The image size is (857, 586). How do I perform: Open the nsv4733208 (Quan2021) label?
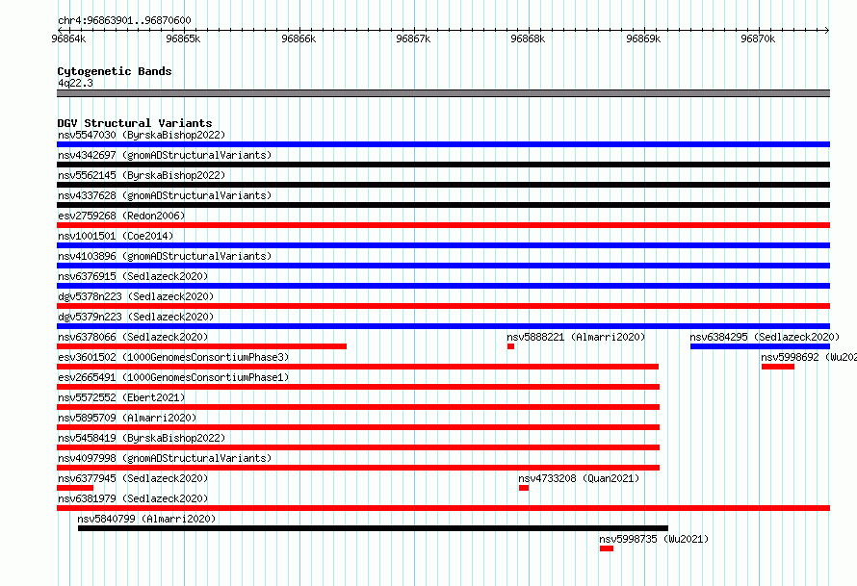[579, 478]
